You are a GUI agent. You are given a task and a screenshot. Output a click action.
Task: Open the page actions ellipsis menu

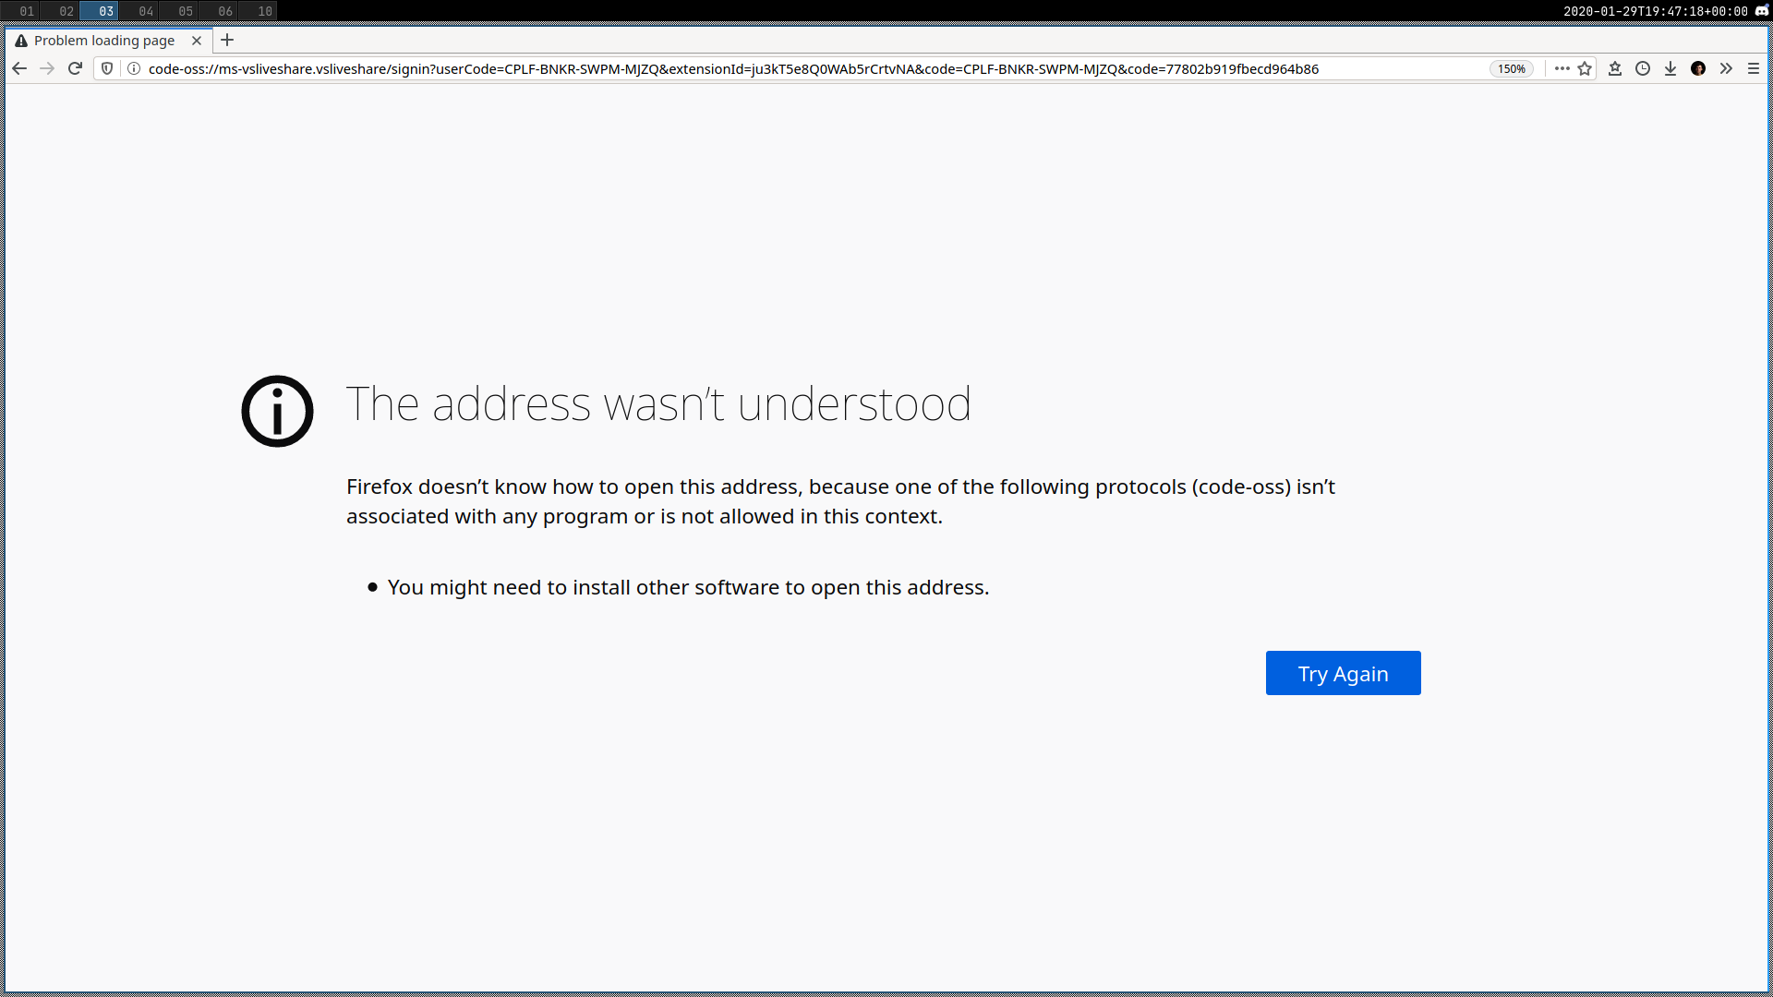pos(1562,68)
